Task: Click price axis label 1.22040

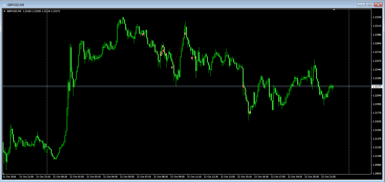Action: click(377, 95)
